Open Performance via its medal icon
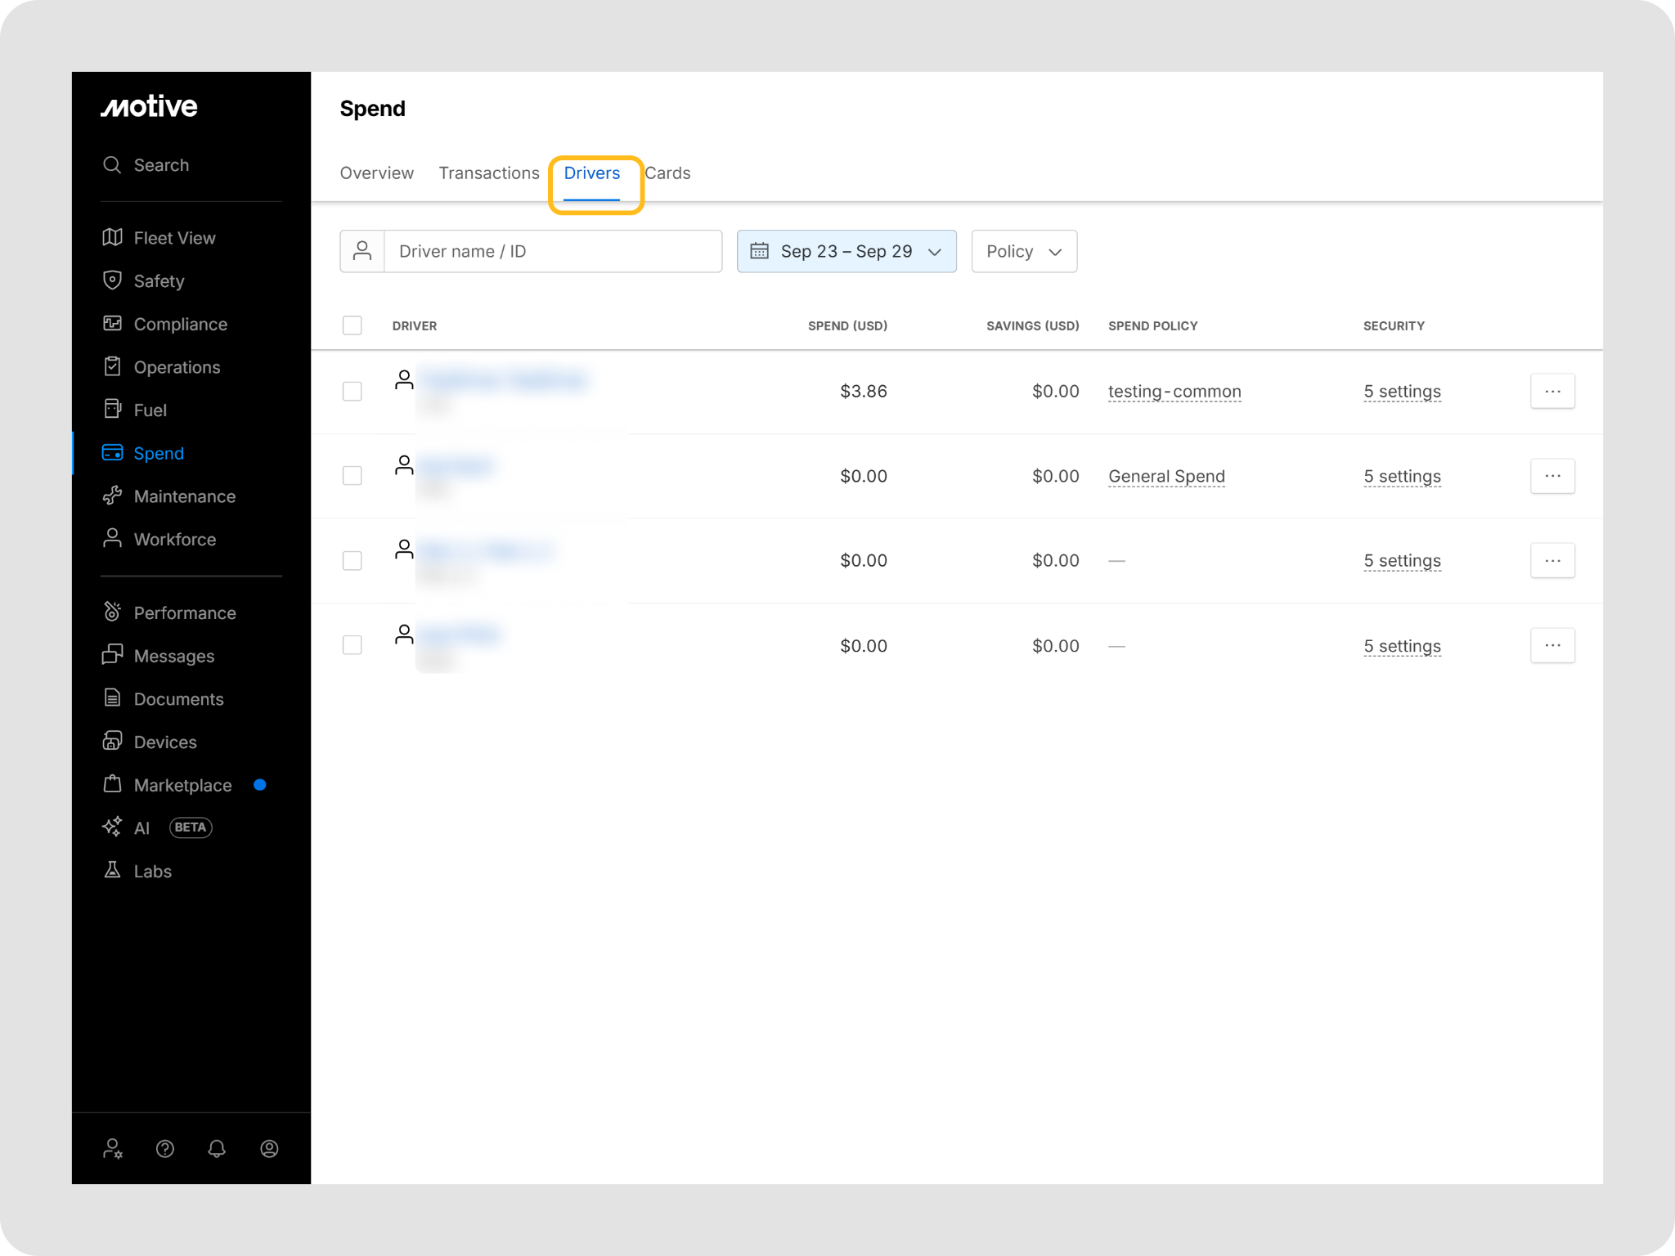The height and width of the screenshot is (1256, 1675). pos(112,612)
